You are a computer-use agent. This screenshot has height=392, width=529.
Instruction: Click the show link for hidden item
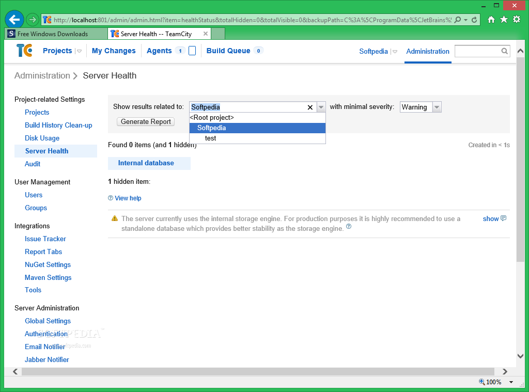tap(491, 218)
